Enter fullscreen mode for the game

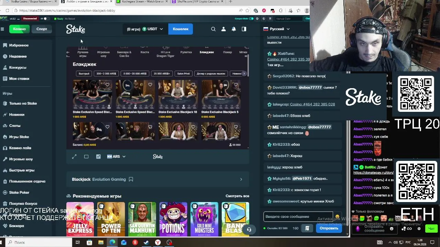pyautogui.click(x=74, y=156)
